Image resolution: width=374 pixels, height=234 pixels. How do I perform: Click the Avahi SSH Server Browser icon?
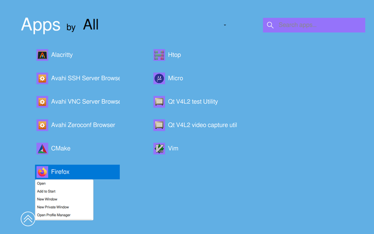point(42,78)
